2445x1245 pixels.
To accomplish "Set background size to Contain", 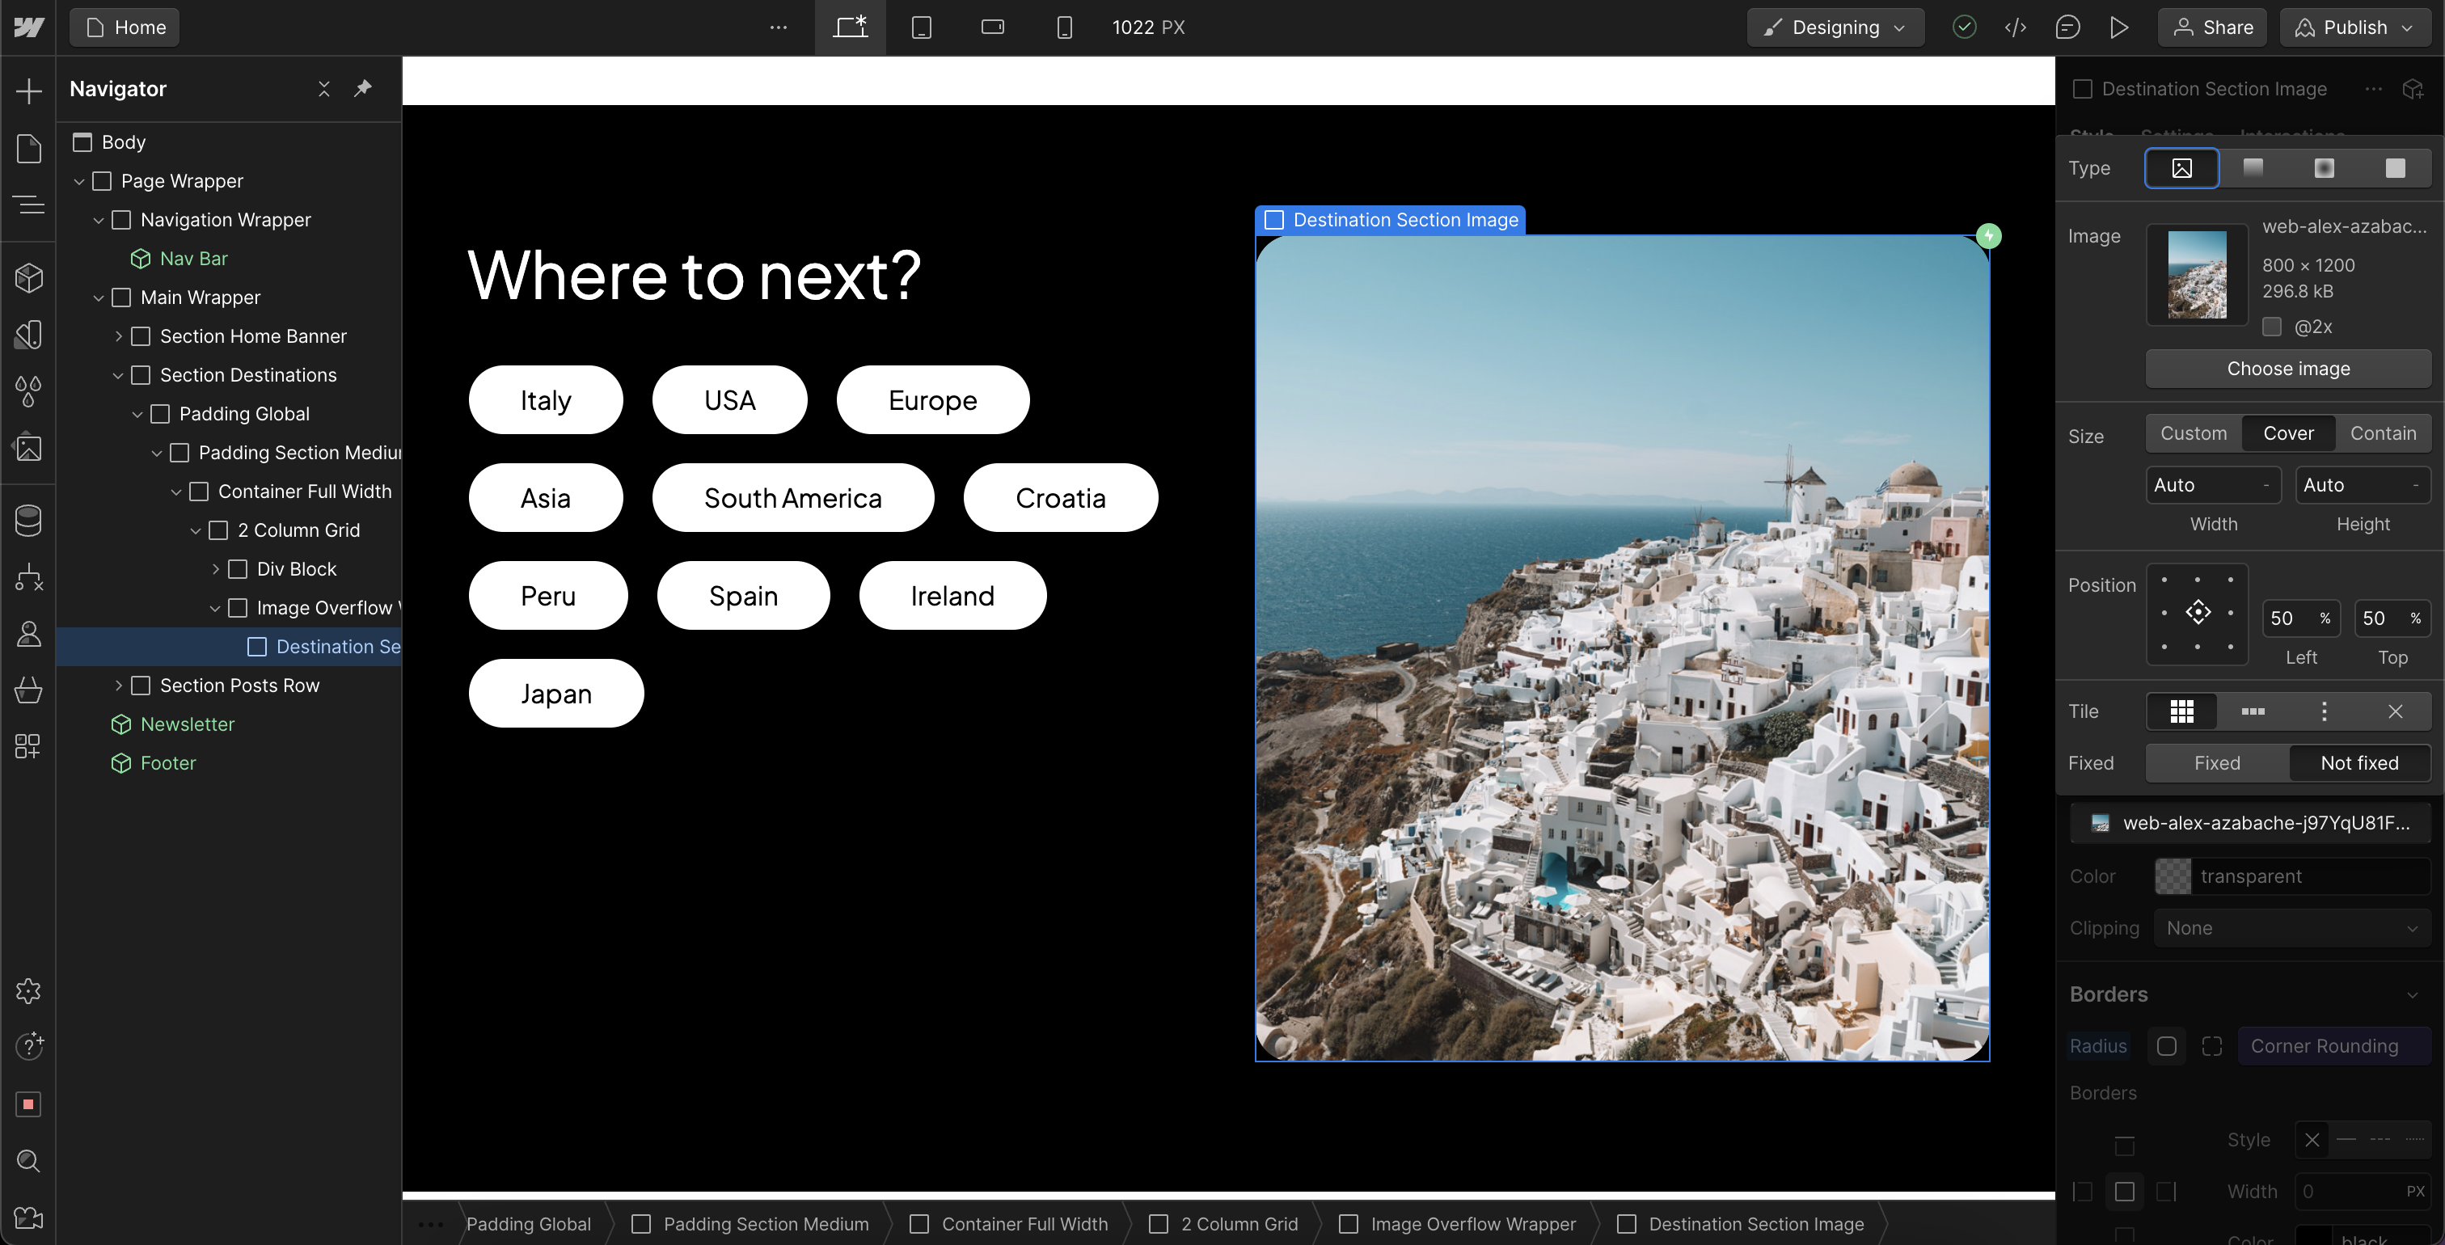I will tap(2383, 433).
